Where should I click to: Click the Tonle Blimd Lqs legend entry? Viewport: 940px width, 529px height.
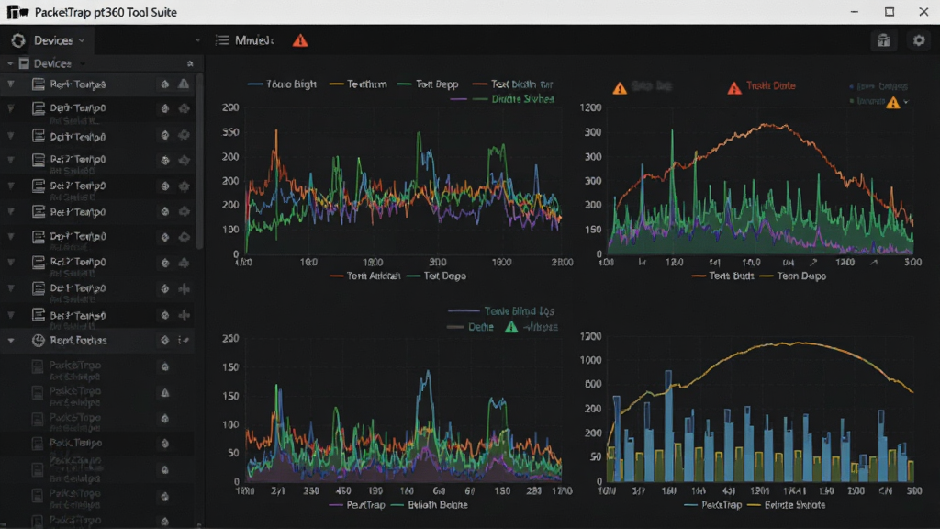coord(501,310)
